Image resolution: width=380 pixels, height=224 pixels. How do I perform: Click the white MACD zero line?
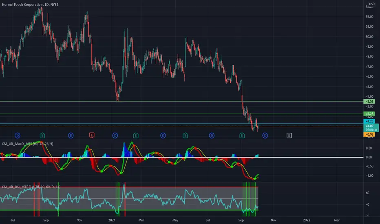tap(182, 157)
